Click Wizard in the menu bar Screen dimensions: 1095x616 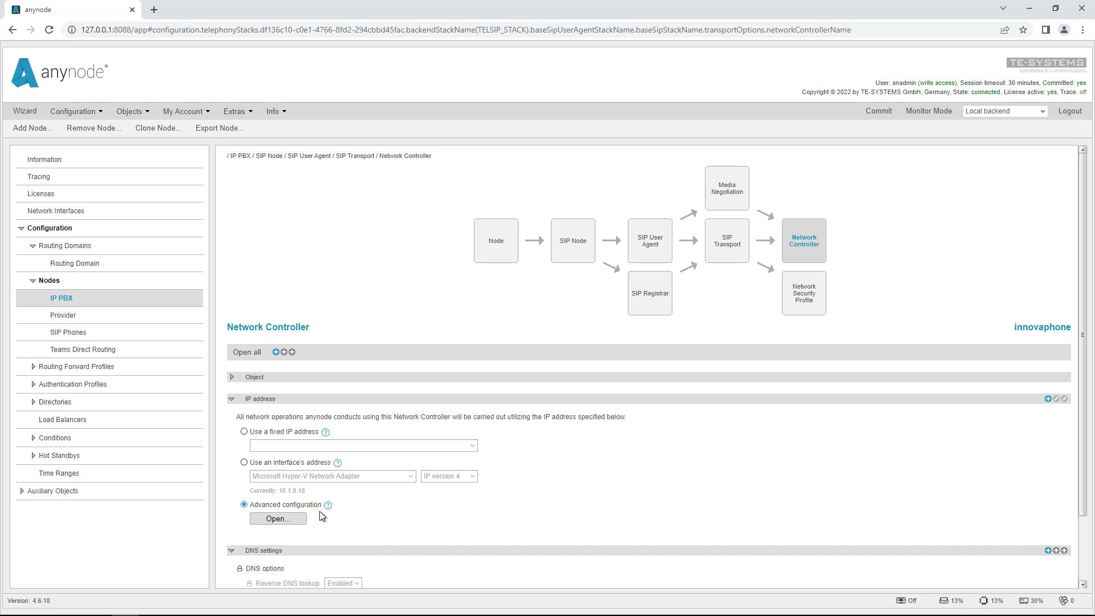point(25,111)
